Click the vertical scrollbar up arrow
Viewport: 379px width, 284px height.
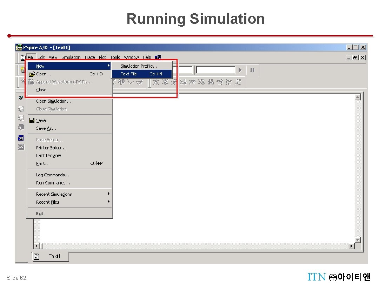click(358, 97)
